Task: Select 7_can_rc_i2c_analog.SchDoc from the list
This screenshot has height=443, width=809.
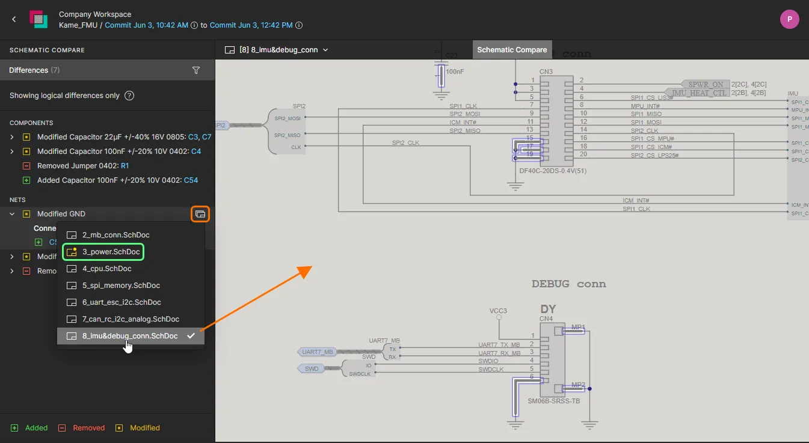Action: 131,319
